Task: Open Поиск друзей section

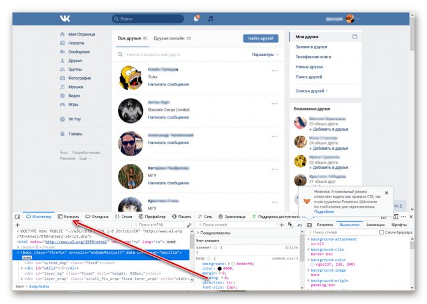Action: click(308, 77)
